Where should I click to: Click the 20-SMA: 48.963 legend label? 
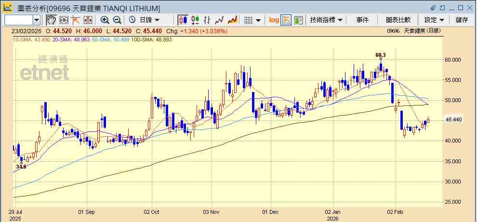click(71, 39)
